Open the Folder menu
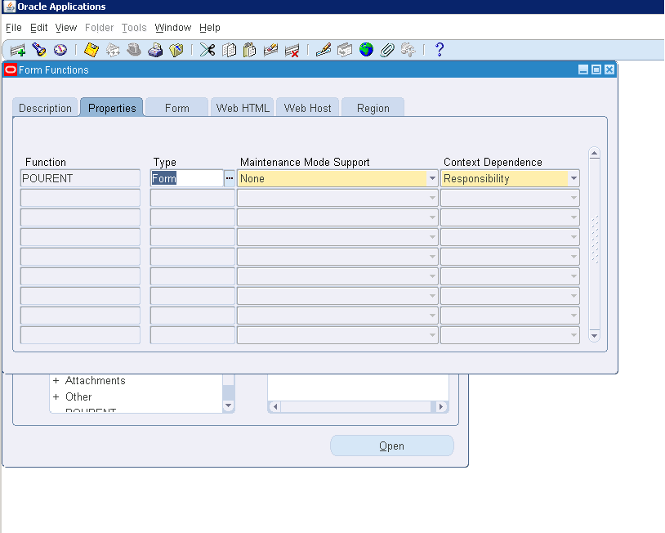 99,28
